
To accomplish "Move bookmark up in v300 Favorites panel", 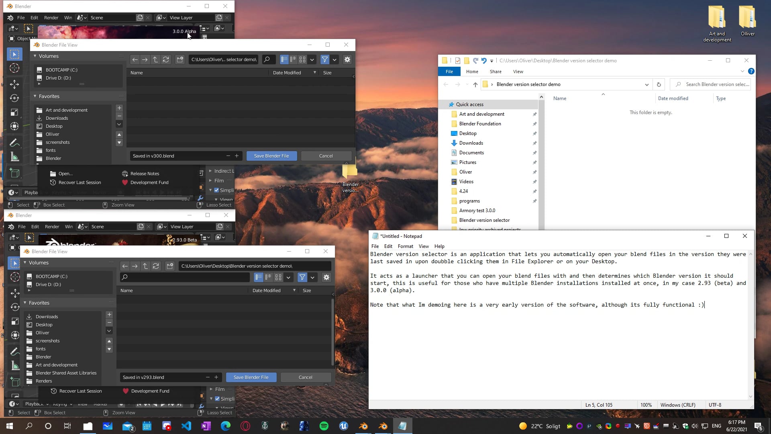I will click(x=119, y=135).
